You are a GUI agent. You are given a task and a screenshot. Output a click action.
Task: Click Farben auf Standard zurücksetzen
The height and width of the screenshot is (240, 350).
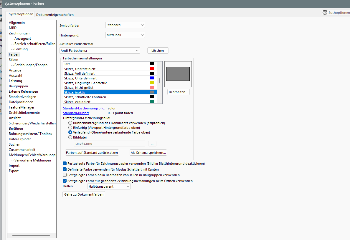point(92,153)
